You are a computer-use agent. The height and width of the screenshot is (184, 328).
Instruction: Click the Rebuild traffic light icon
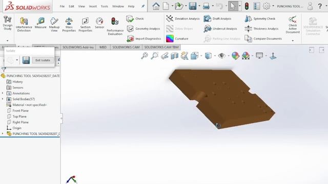pyautogui.click(x=247, y=6)
